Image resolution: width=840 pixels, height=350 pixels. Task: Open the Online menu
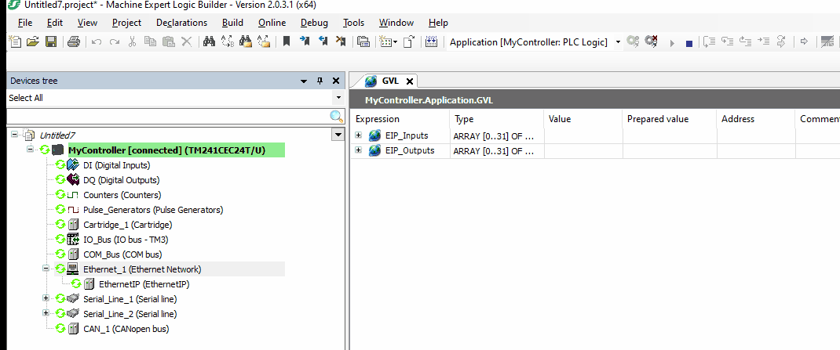(x=272, y=23)
